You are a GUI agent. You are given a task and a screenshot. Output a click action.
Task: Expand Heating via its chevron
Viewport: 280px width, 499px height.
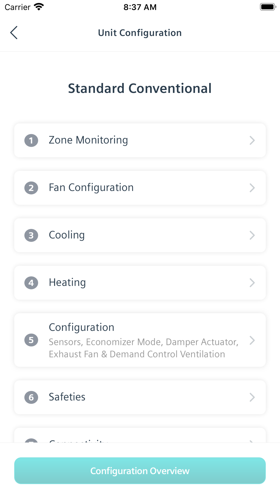(252, 283)
